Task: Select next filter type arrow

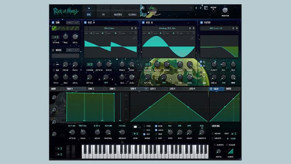Action: click(x=237, y=28)
